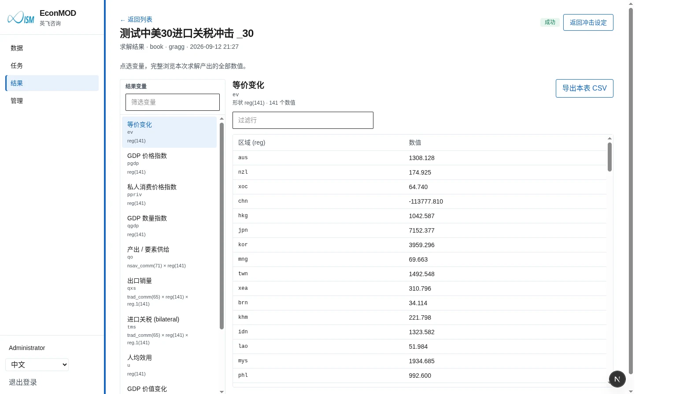Click the 成功 status badge
687x394 pixels.
coord(550,22)
